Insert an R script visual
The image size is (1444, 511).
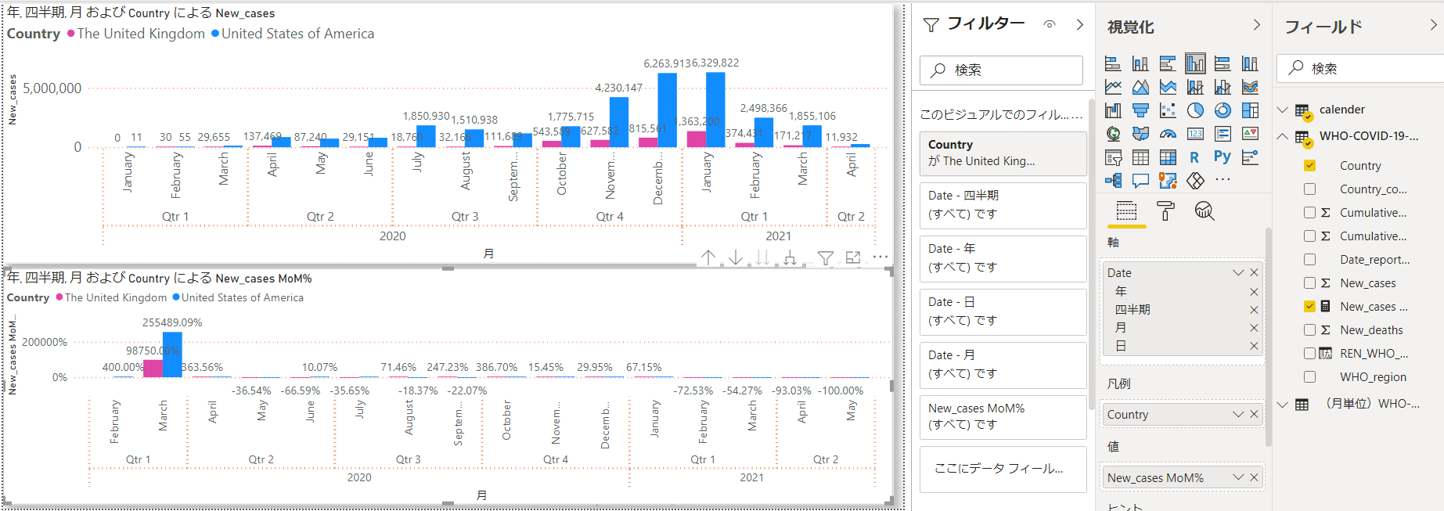point(1194,157)
